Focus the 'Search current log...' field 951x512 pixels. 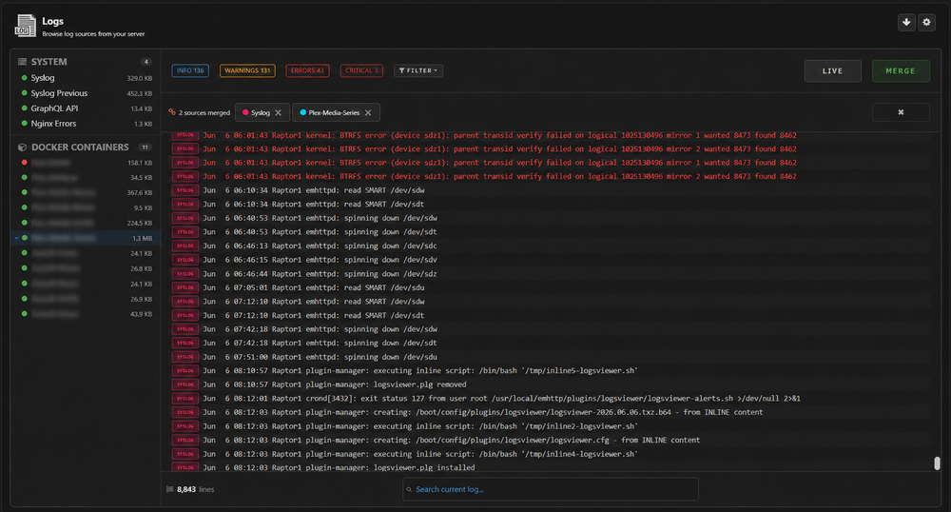550,489
